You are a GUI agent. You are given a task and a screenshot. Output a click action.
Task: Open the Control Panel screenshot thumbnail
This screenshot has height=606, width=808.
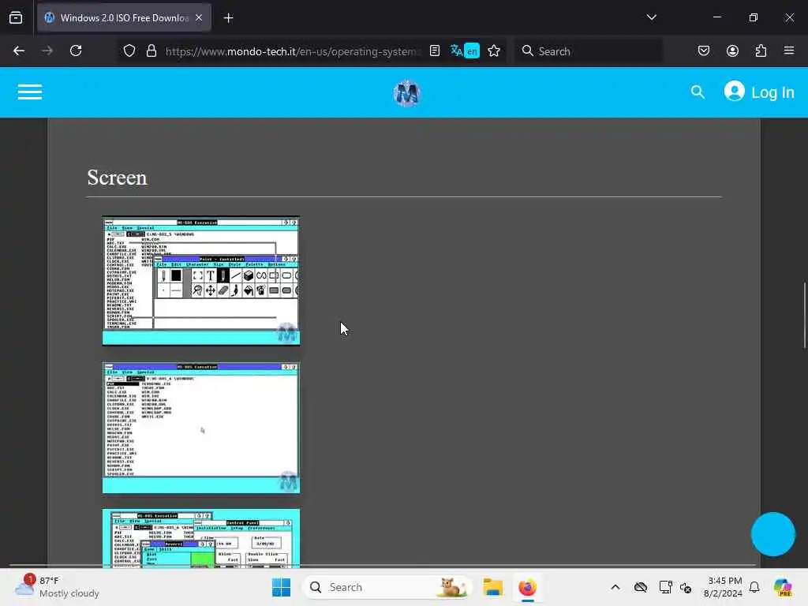point(201,538)
